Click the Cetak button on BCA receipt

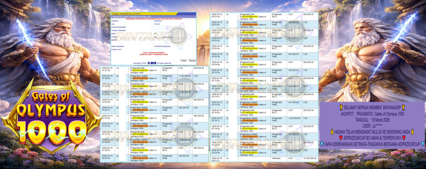point(183,61)
